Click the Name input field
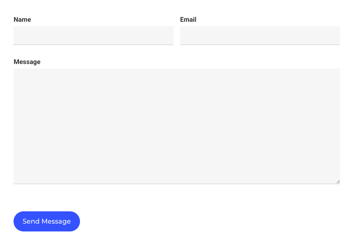The image size is (354, 245). [x=94, y=35]
